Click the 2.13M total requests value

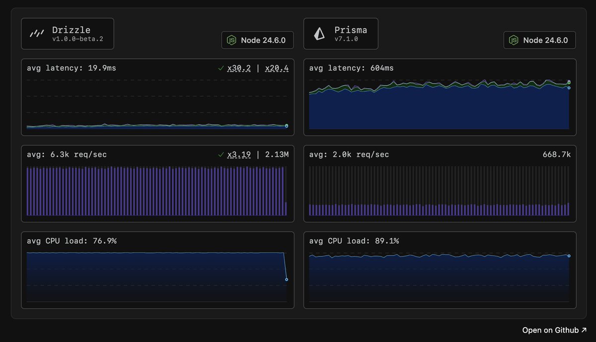coord(277,155)
